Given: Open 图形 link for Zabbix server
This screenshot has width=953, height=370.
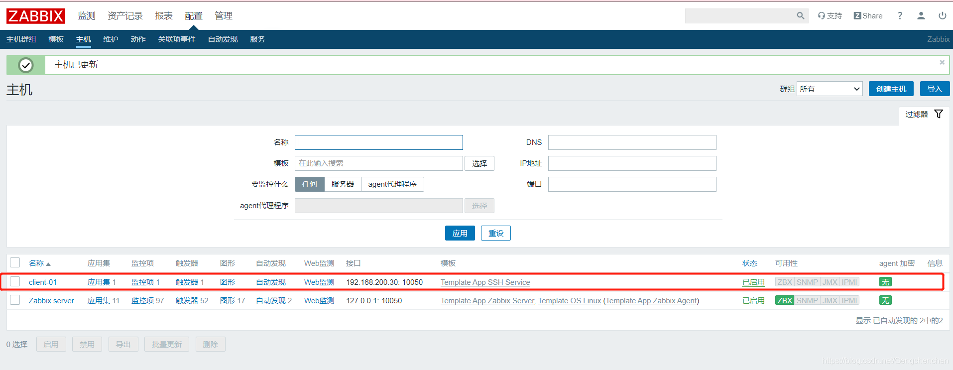Looking at the screenshot, I should click(x=228, y=300).
